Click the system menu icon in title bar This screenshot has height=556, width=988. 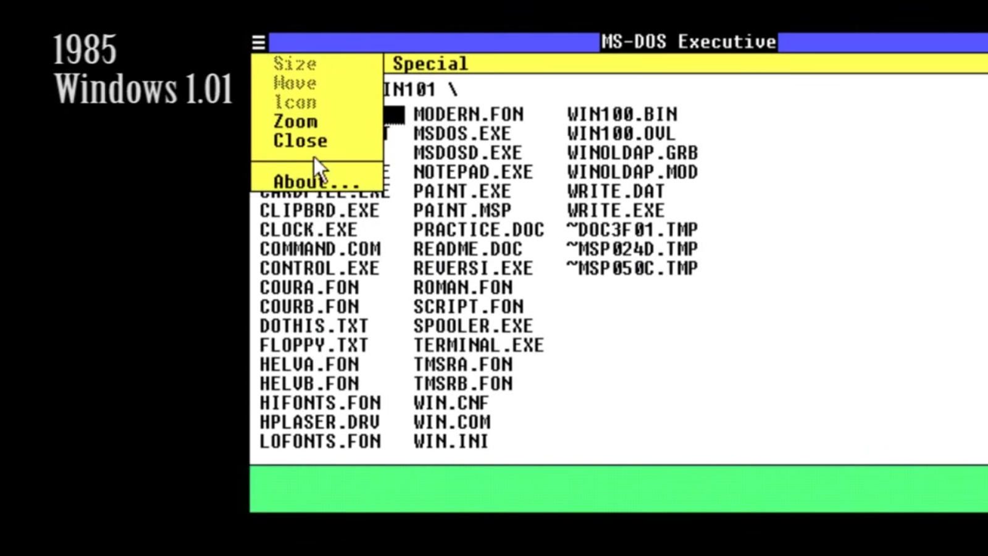(259, 43)
